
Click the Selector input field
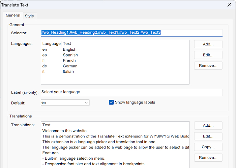pyautogui.click(x=132, y=33)
